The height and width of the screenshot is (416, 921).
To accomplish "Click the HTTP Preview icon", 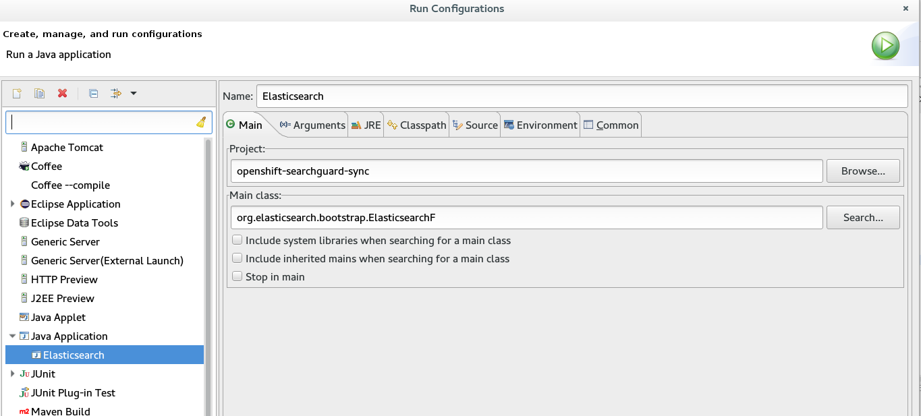I will (24, 279).
